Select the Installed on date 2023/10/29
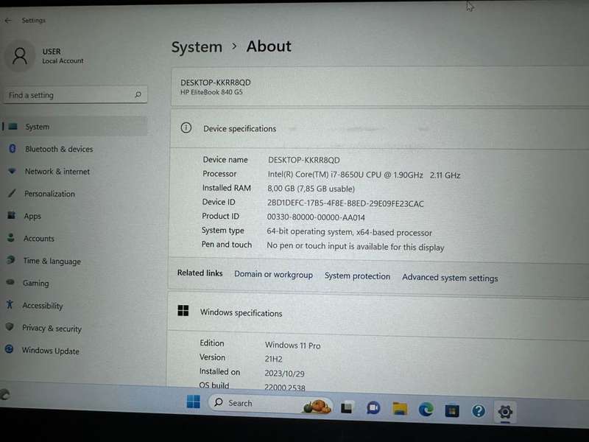This screenshot has width=589, height=442. (x=284, y=373)
